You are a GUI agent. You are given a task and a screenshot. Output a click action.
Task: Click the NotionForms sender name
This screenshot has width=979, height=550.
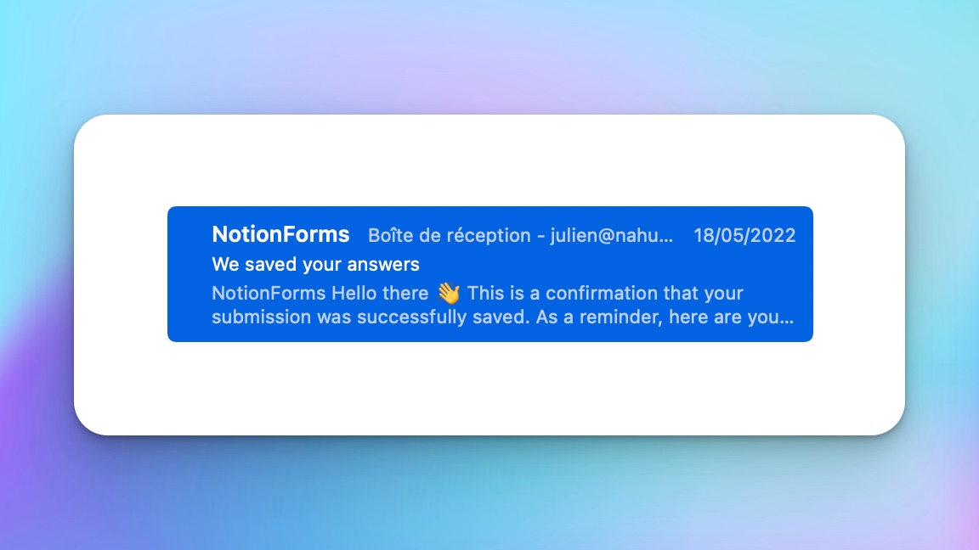[x=280, y=235]
